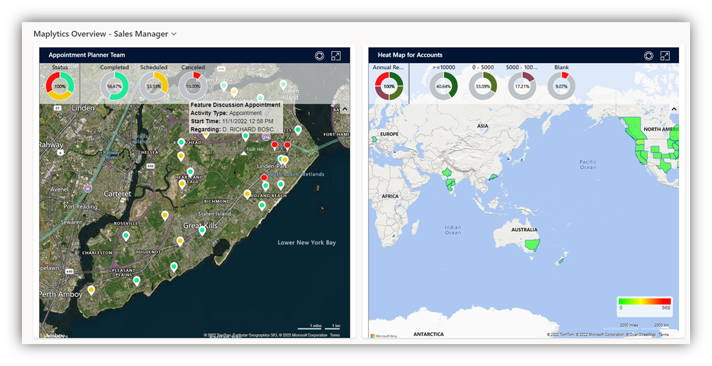Collapse the summary cards on appointment map
The height and width of the screenshot is (366, 712).
click(344, 109)
